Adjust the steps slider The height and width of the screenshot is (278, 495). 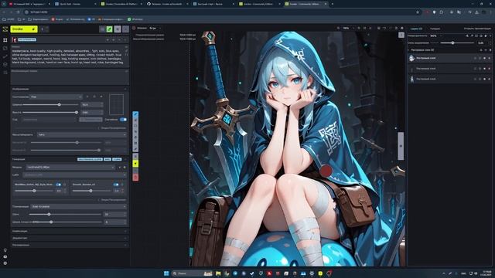tap(65, 215)
